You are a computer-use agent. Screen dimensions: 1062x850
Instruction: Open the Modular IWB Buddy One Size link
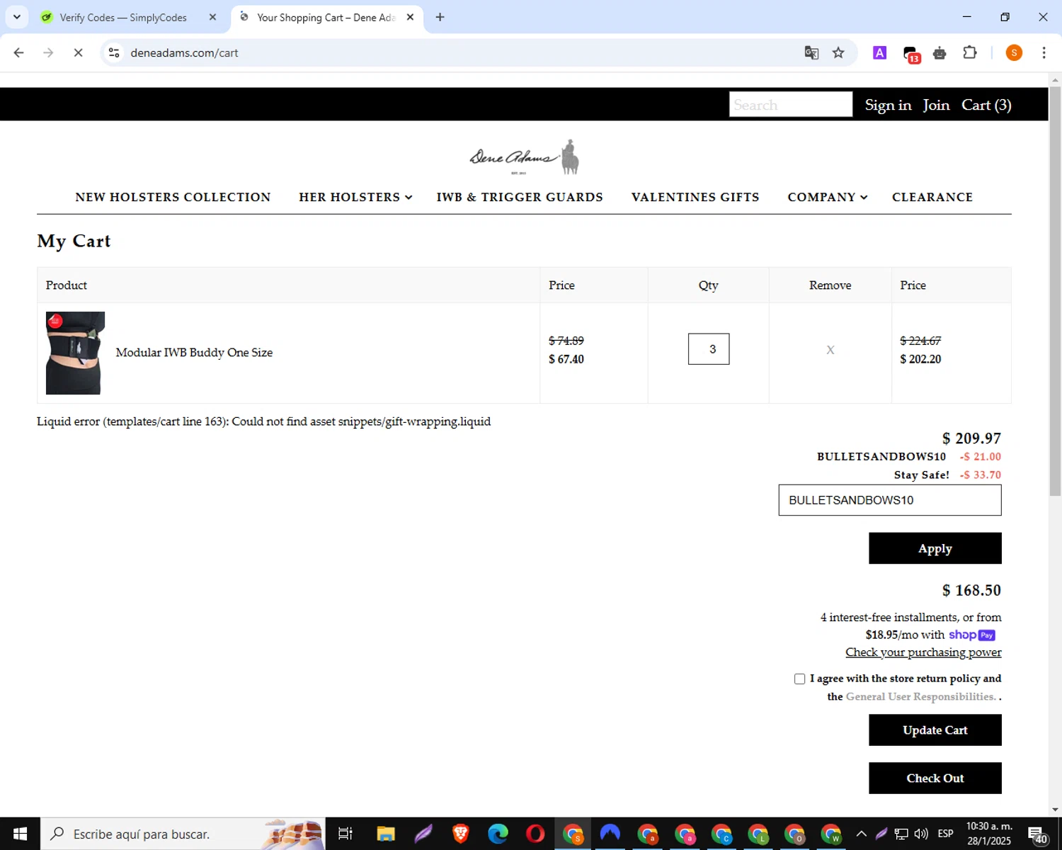coord(194,352)
